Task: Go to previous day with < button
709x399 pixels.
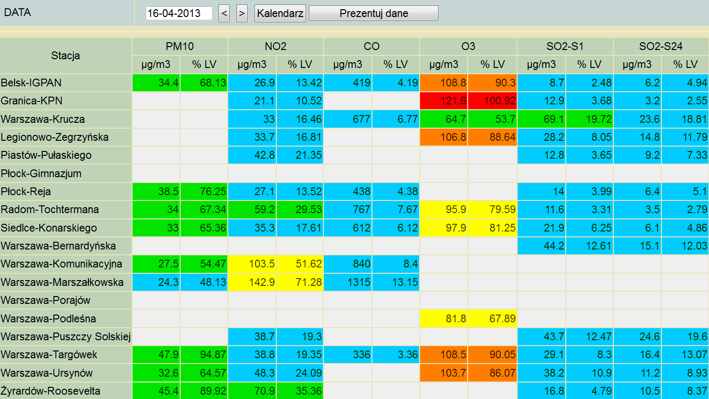Action: click(224, 13)
